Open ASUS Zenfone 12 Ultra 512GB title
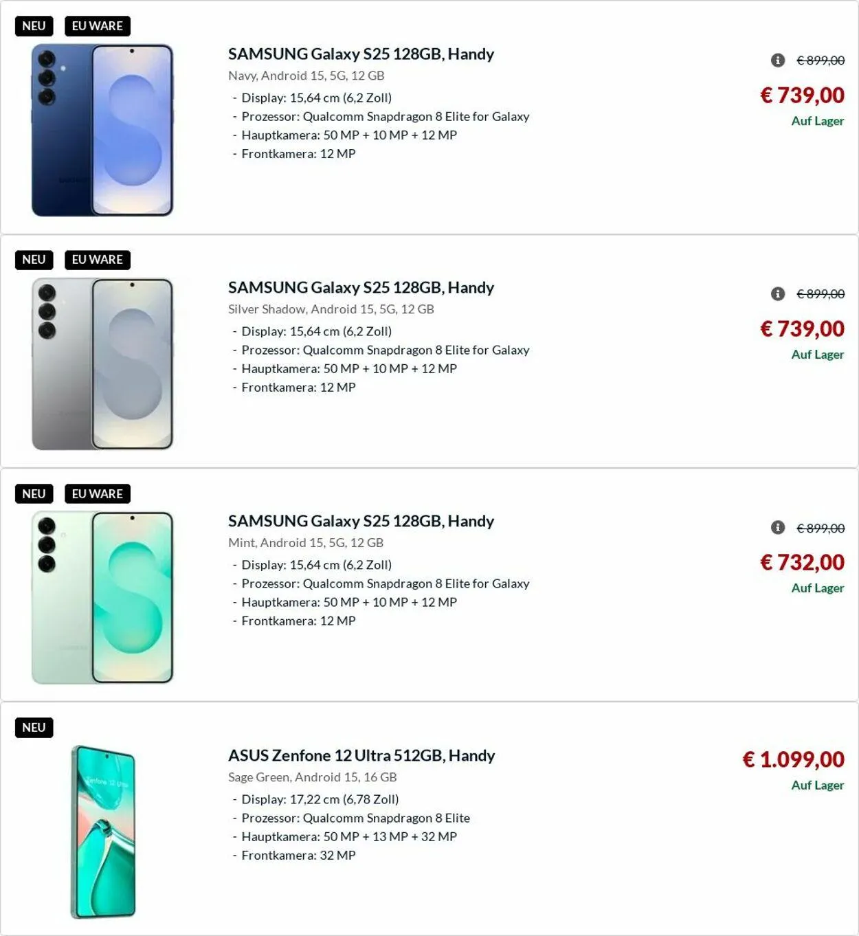 361,755
